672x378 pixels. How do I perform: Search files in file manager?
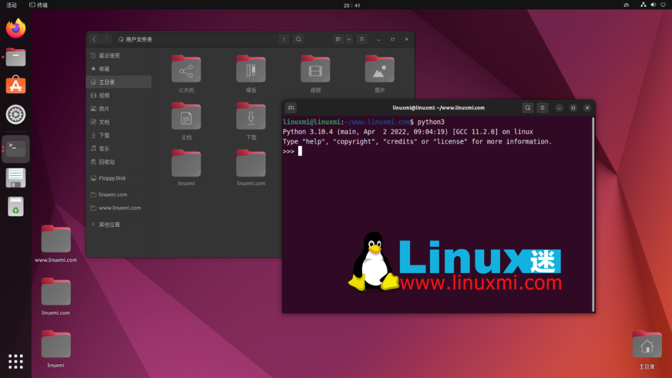tap(298, 39)
